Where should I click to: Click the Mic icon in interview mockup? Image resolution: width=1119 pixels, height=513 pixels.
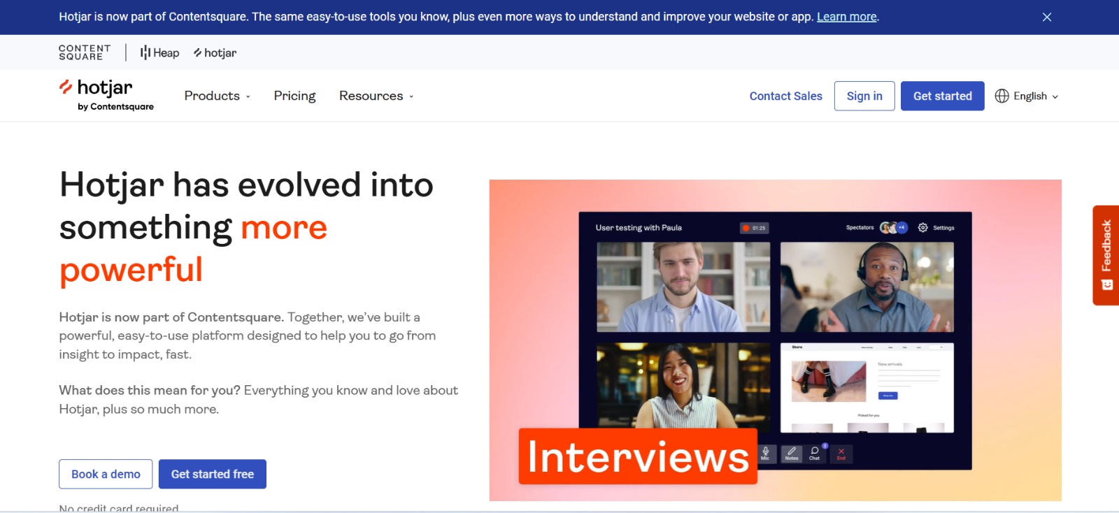click(765, 453)
